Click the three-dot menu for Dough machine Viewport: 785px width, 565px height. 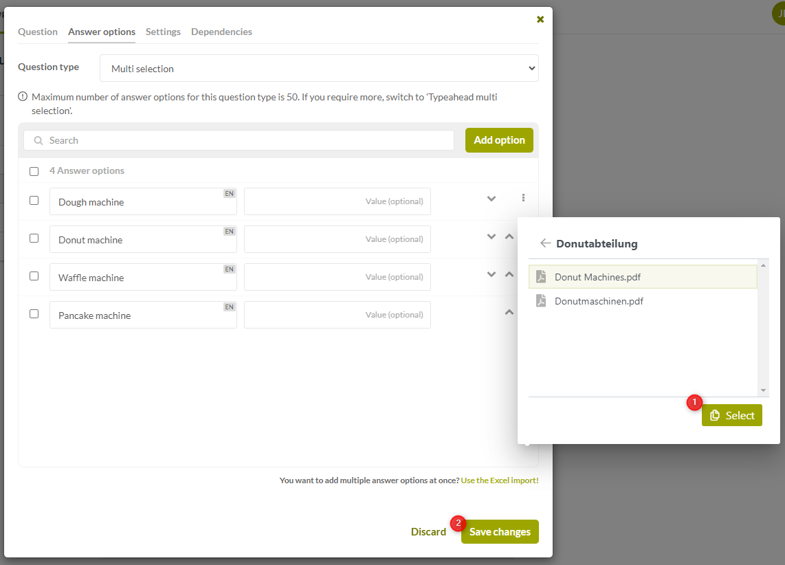(523, 198)
